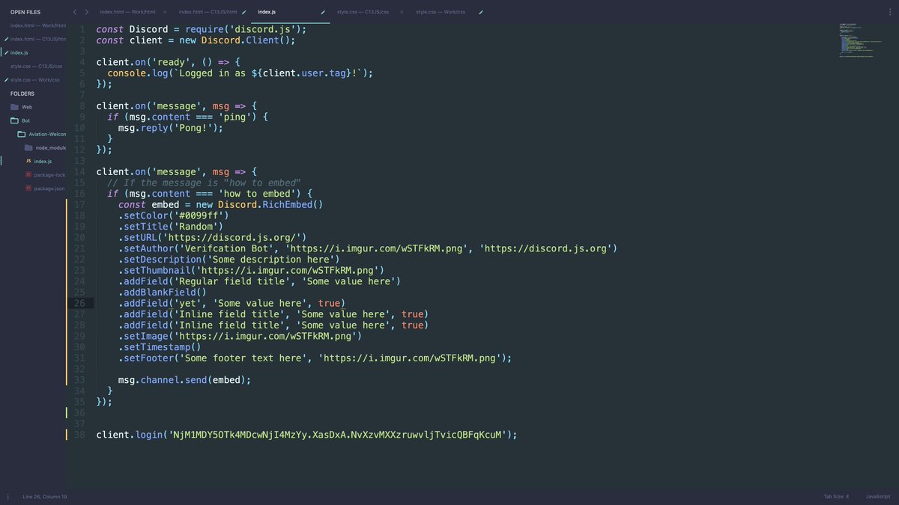This screenshot has height=505, width=899.
Task: Click the Line 26, Column 19 status indicator
Action: point(45,497)
